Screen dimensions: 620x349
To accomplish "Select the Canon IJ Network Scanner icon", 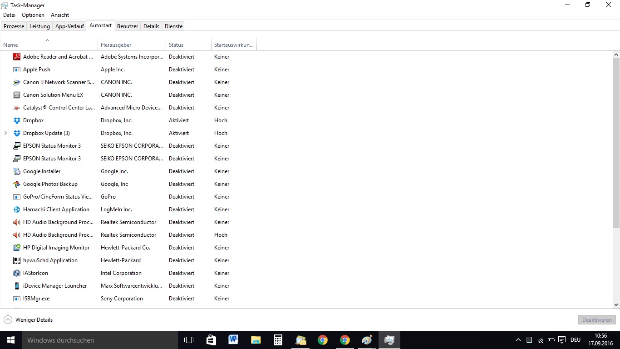I will pyautogui.click(x=17, y=82).
